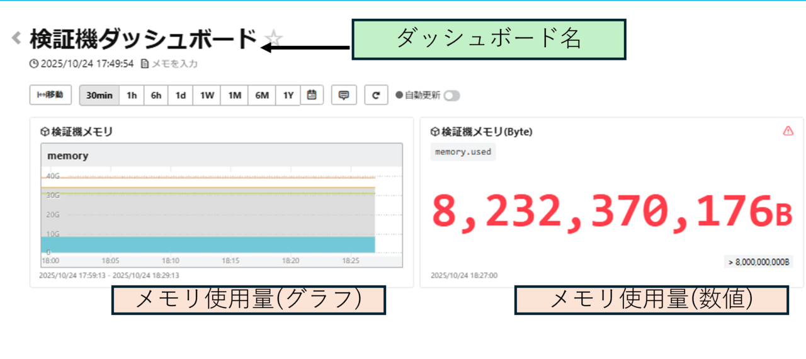The width and height of the screenshot is (806, 359).
Task: Click the cube icon beside 検証機メモリ(Byte)
Action: 434,132
